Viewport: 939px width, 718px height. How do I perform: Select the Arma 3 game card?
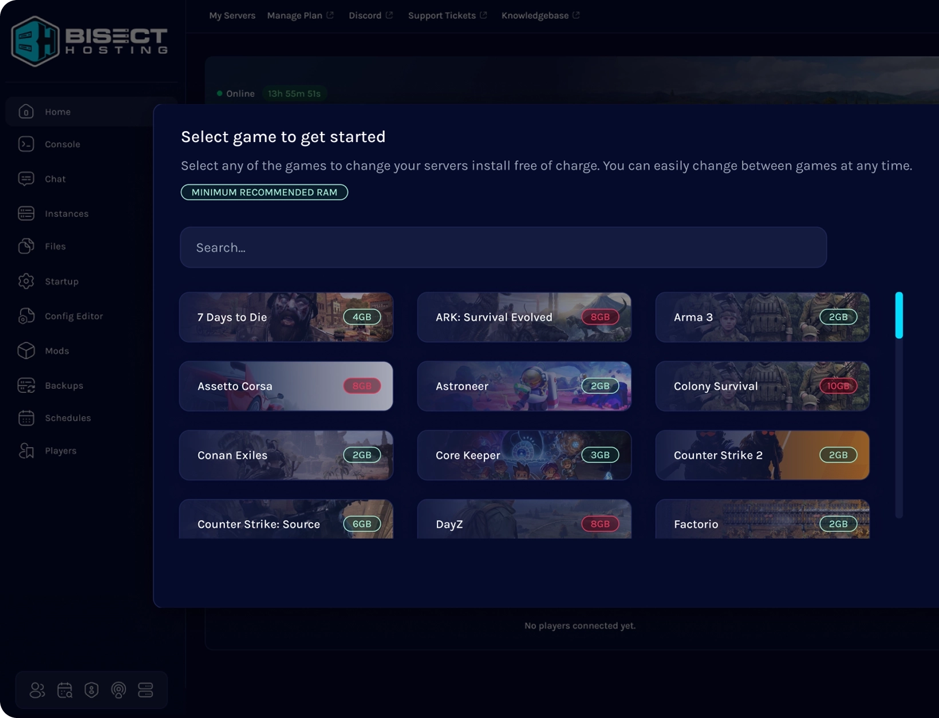(763, 317)
